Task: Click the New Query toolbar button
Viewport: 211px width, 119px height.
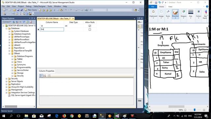Action: (31, 10)
